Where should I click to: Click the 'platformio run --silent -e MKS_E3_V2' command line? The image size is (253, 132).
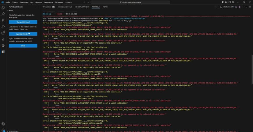click(x=115, y=21)
